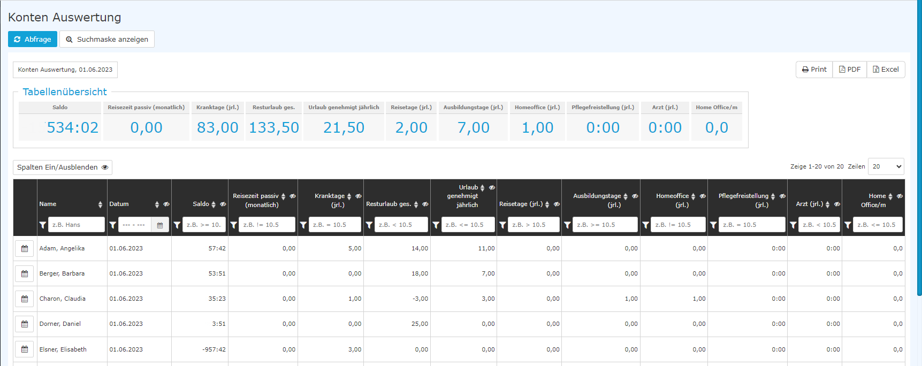Image resolution: width=922 pixels, height=366 pixels.
Task: Hide the Saldo column via eye icon
Action: (223, 204)
